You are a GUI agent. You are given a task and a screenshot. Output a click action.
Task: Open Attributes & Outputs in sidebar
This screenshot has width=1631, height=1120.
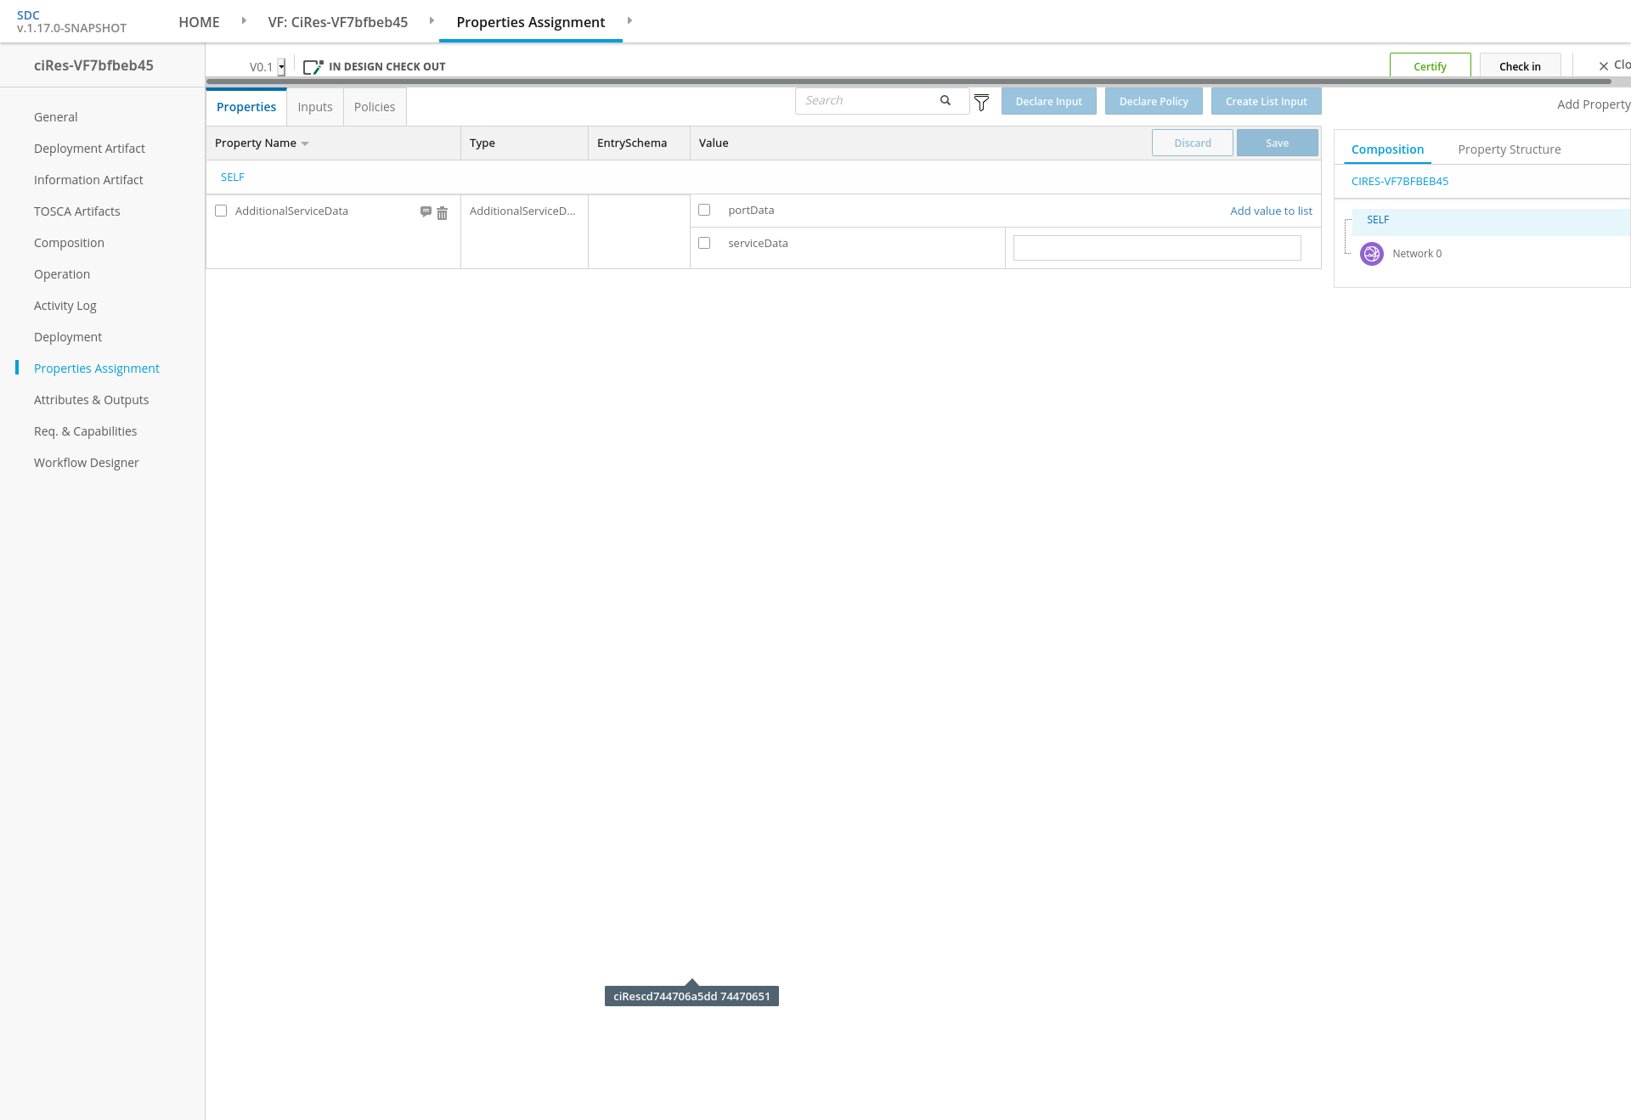[x=91, y=400]
